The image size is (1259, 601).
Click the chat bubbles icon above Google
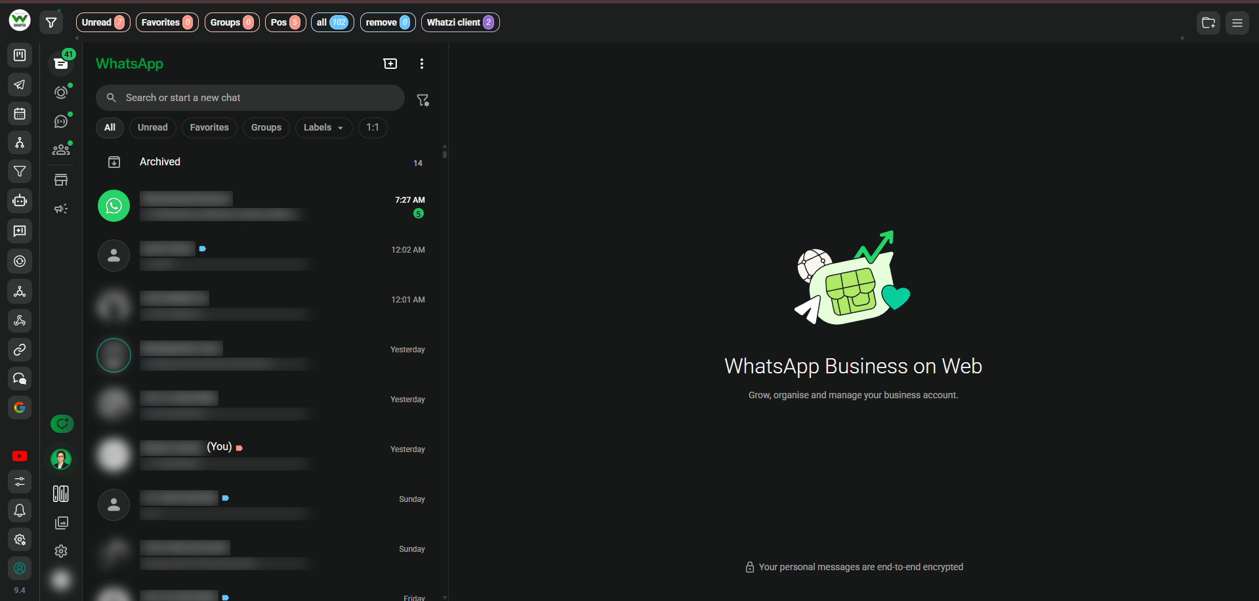click(x=20, y=379)
